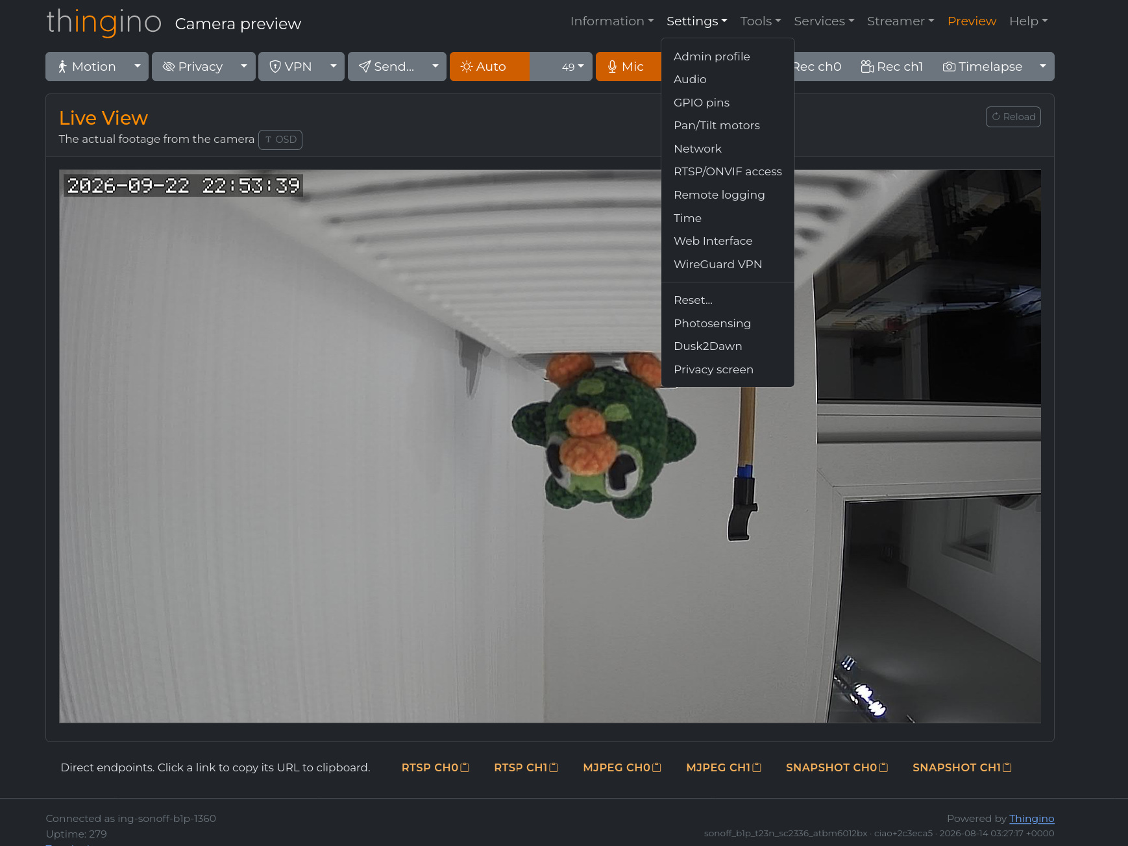Toggle the Auto day/night mode button
Viewport: 1128px width, 846px height.
tap(489, 67)
